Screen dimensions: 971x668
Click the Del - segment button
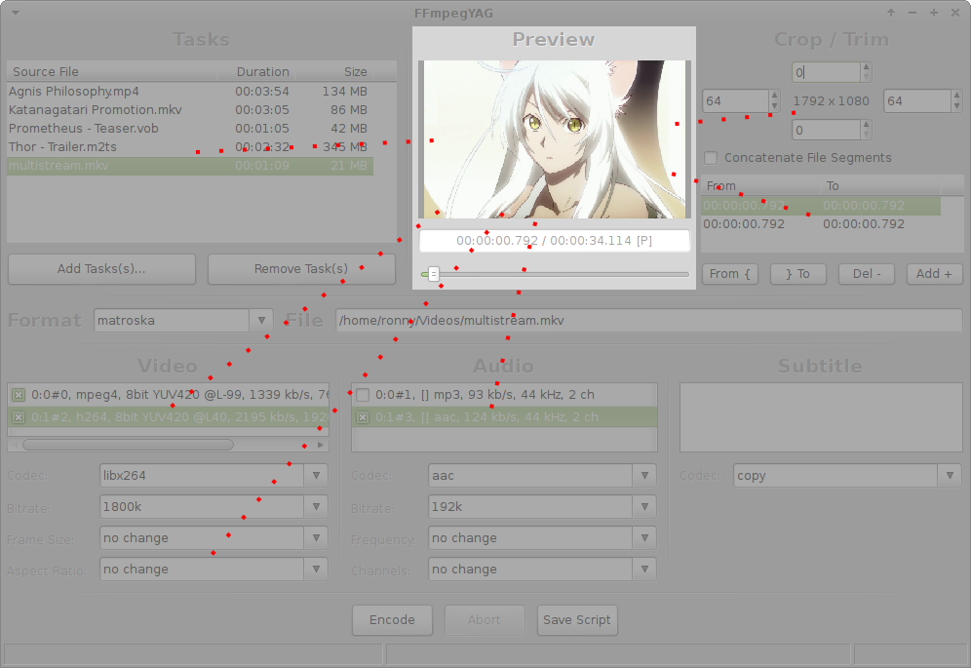(x=867, y=274)
